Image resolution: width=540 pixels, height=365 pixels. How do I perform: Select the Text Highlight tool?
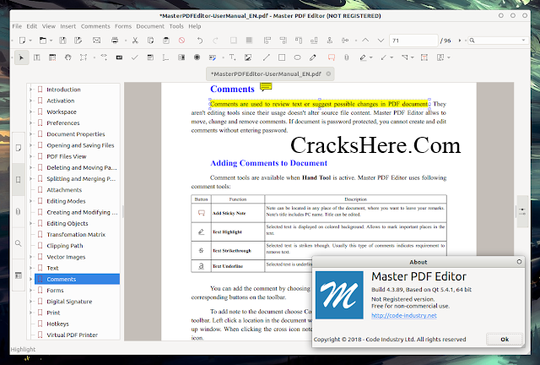(x=363, y=57)
